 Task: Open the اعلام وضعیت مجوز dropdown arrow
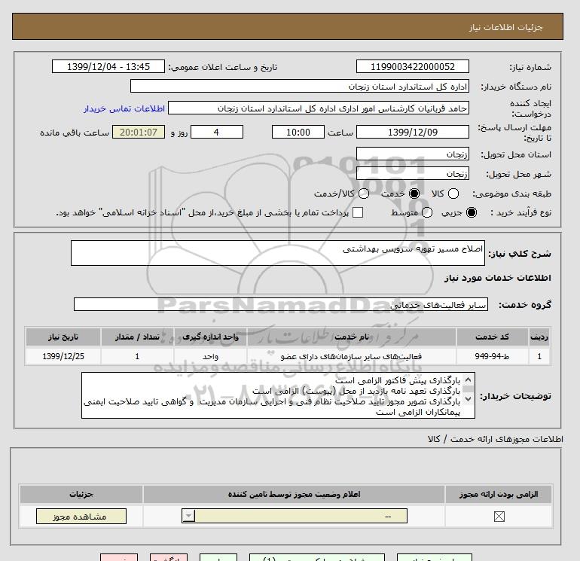click(x=188, y=516)
